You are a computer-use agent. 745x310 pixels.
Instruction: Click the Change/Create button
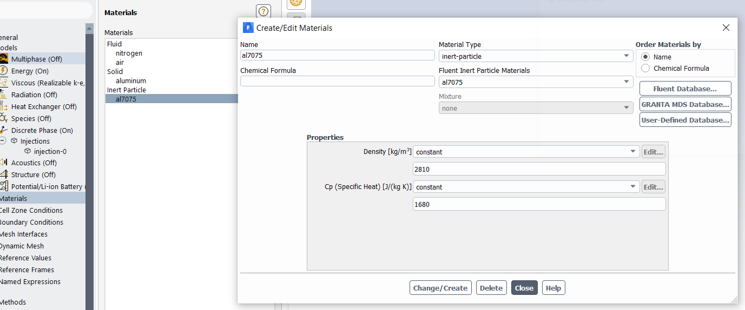pos(440,288)
